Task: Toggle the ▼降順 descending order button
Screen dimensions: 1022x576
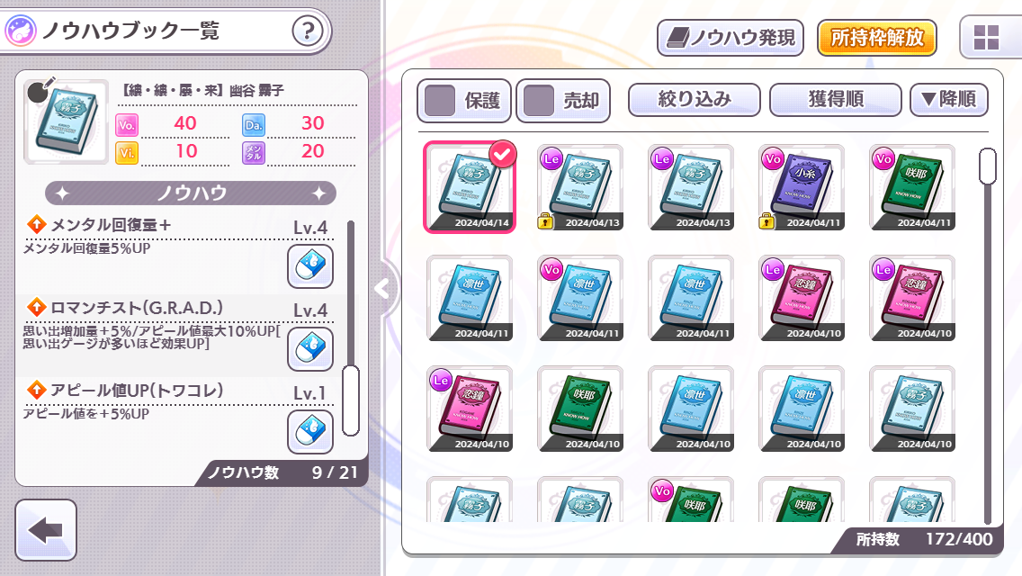Action: click(x=949, y=99)
